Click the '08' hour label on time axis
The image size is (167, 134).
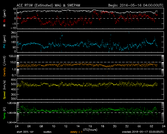click(x=41, y=126)
